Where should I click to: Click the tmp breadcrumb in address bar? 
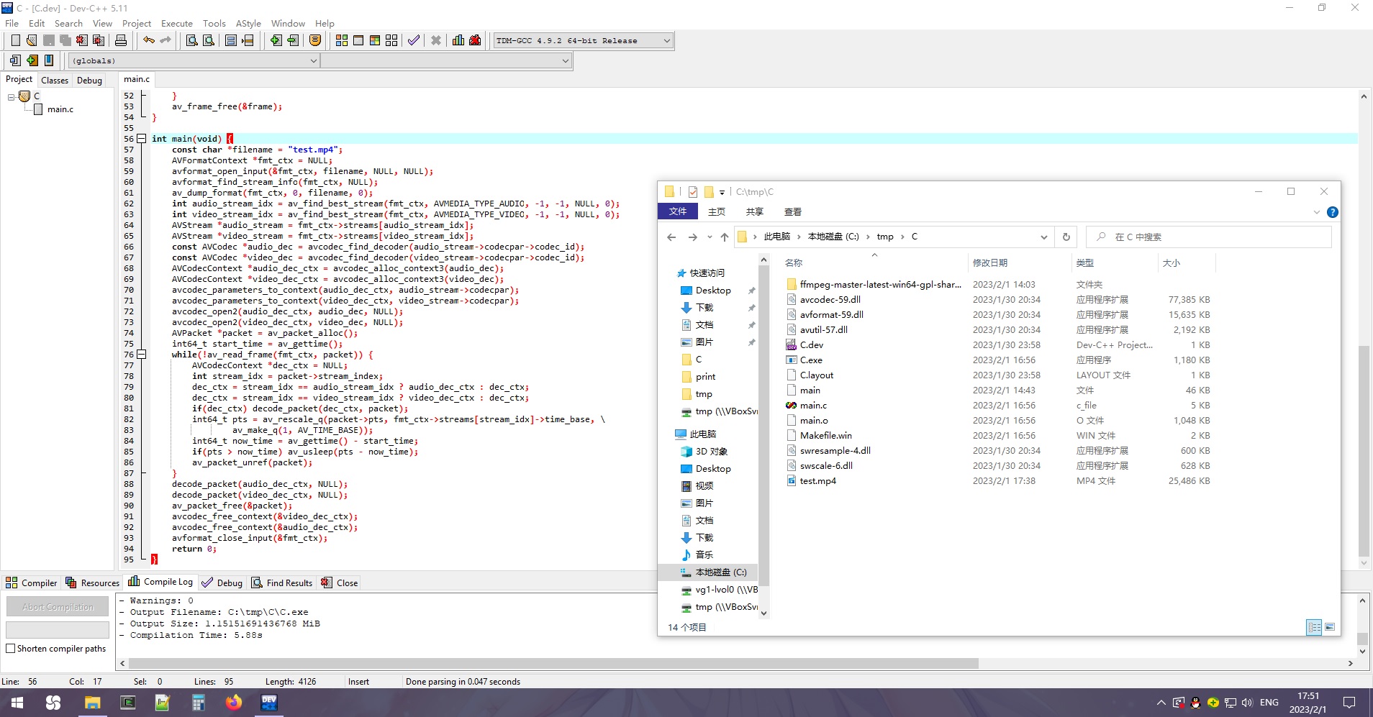click(x=885, y=237)
